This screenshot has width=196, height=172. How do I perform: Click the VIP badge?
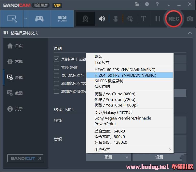pyautogui.click(x=57, y=5)
